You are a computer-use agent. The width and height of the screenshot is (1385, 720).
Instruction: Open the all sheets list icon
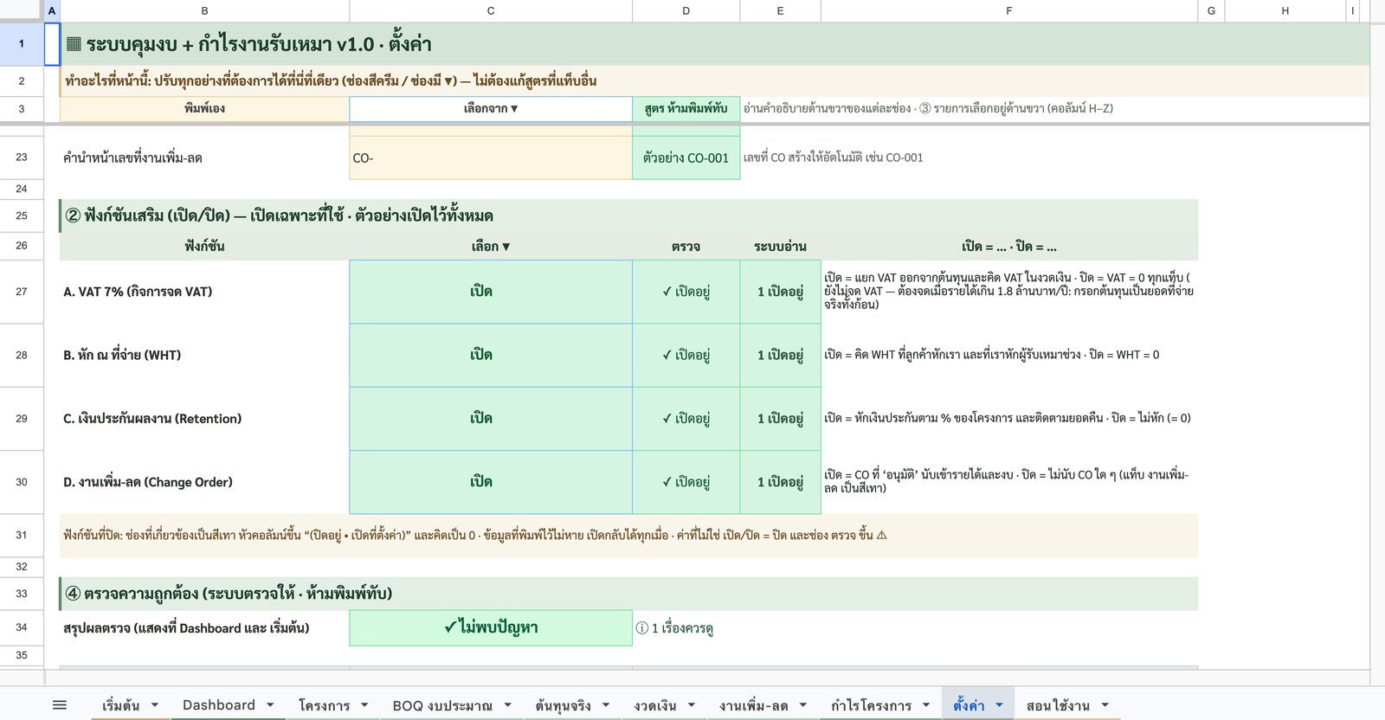pyautogui.click(x=60, y=705)
